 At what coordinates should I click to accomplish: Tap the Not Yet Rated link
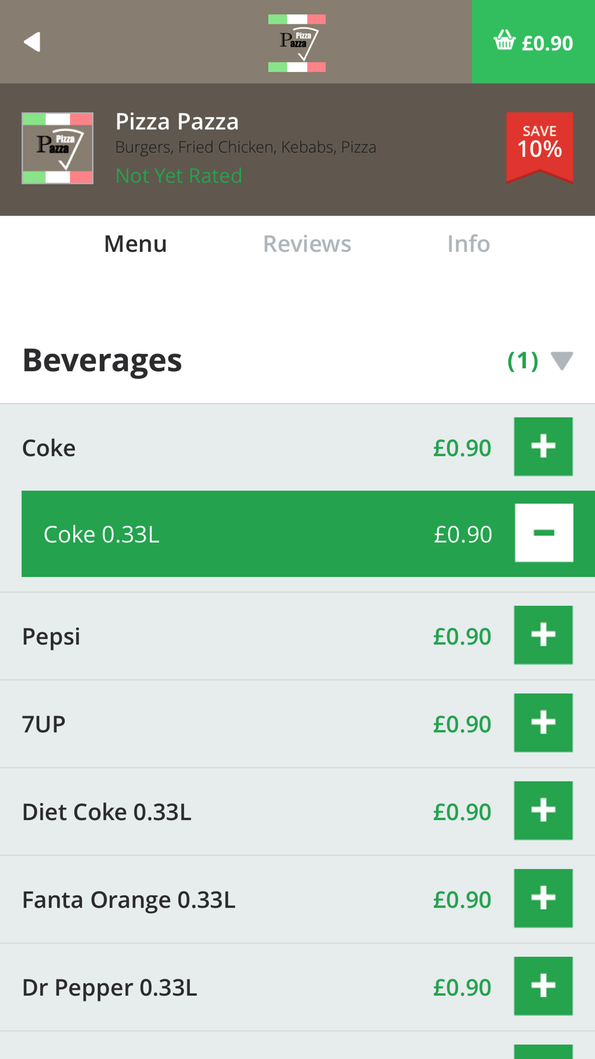tap(178, 176)
